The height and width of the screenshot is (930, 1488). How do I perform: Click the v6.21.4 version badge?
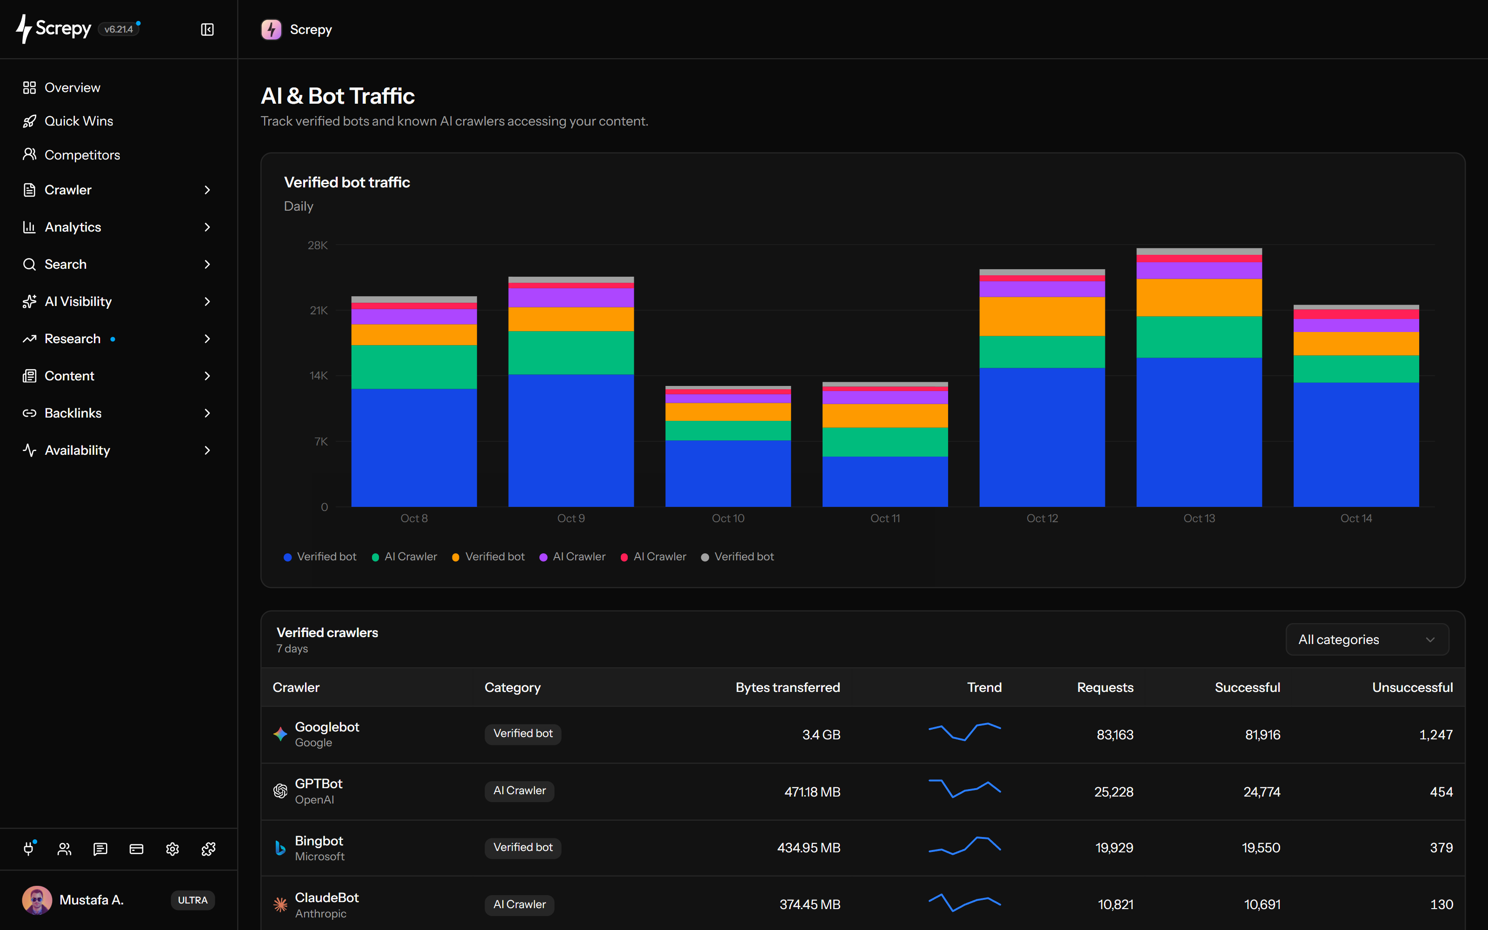coord(119,29)
